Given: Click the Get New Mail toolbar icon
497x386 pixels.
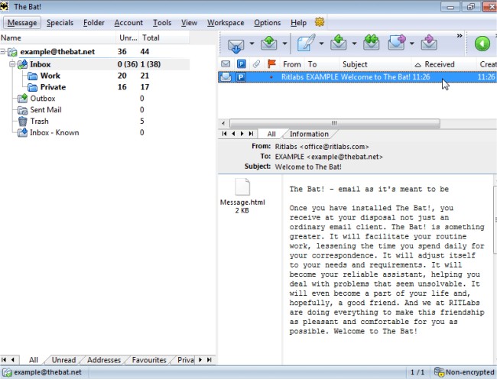Looking at the screenshot, I should point(236,44).
